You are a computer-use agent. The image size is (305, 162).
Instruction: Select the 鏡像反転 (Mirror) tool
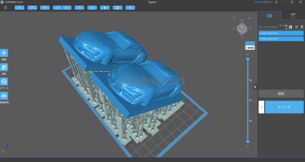4,96
